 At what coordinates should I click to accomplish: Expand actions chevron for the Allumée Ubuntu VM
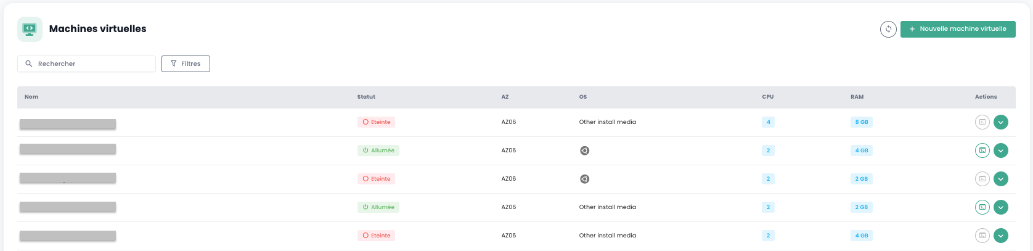[x=1000, y=150]
